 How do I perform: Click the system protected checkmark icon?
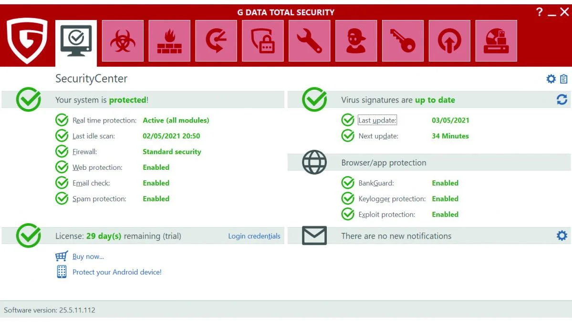(x=29, y=99)
